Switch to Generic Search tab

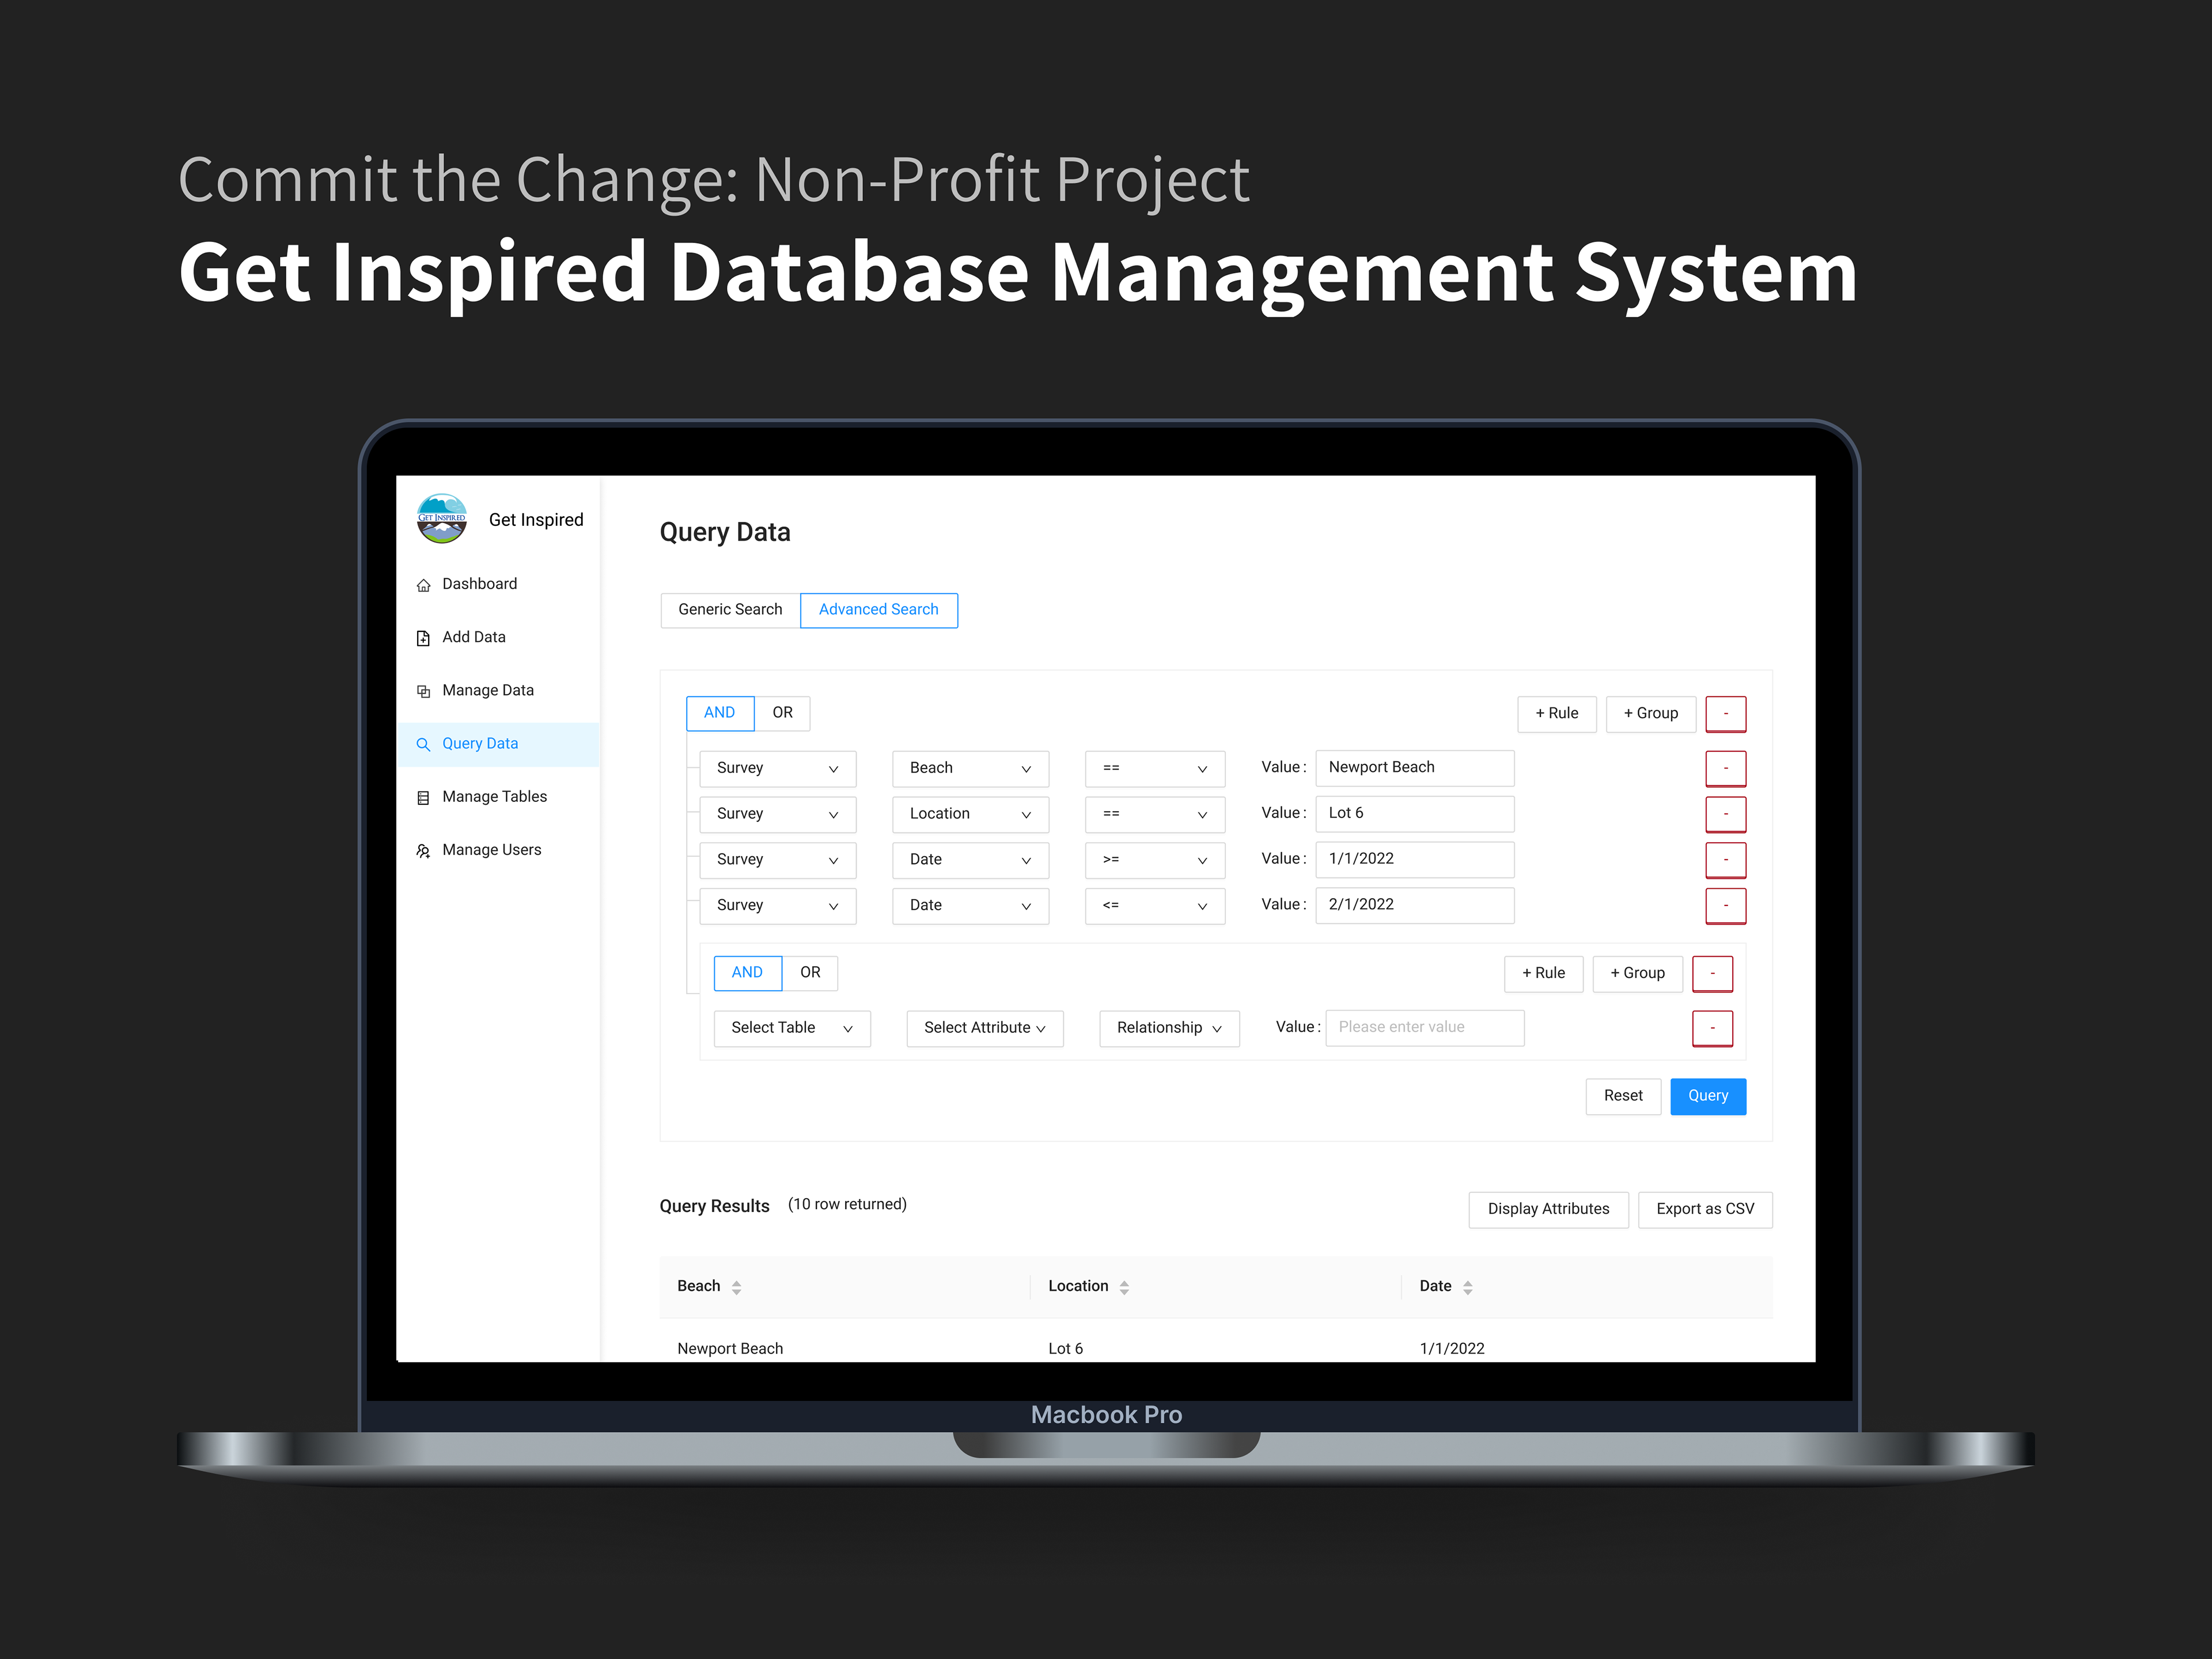(730, 610)
